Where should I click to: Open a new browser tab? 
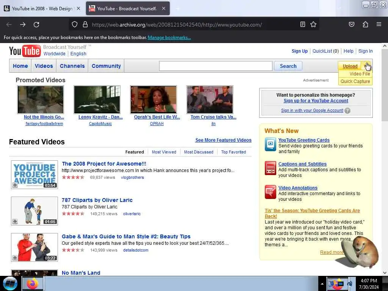pyautogui.click(x=177, y=8)
